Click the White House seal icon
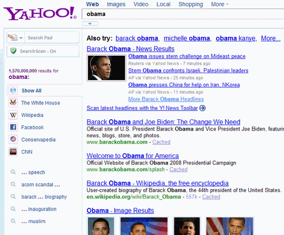 (x=13, y=103)
